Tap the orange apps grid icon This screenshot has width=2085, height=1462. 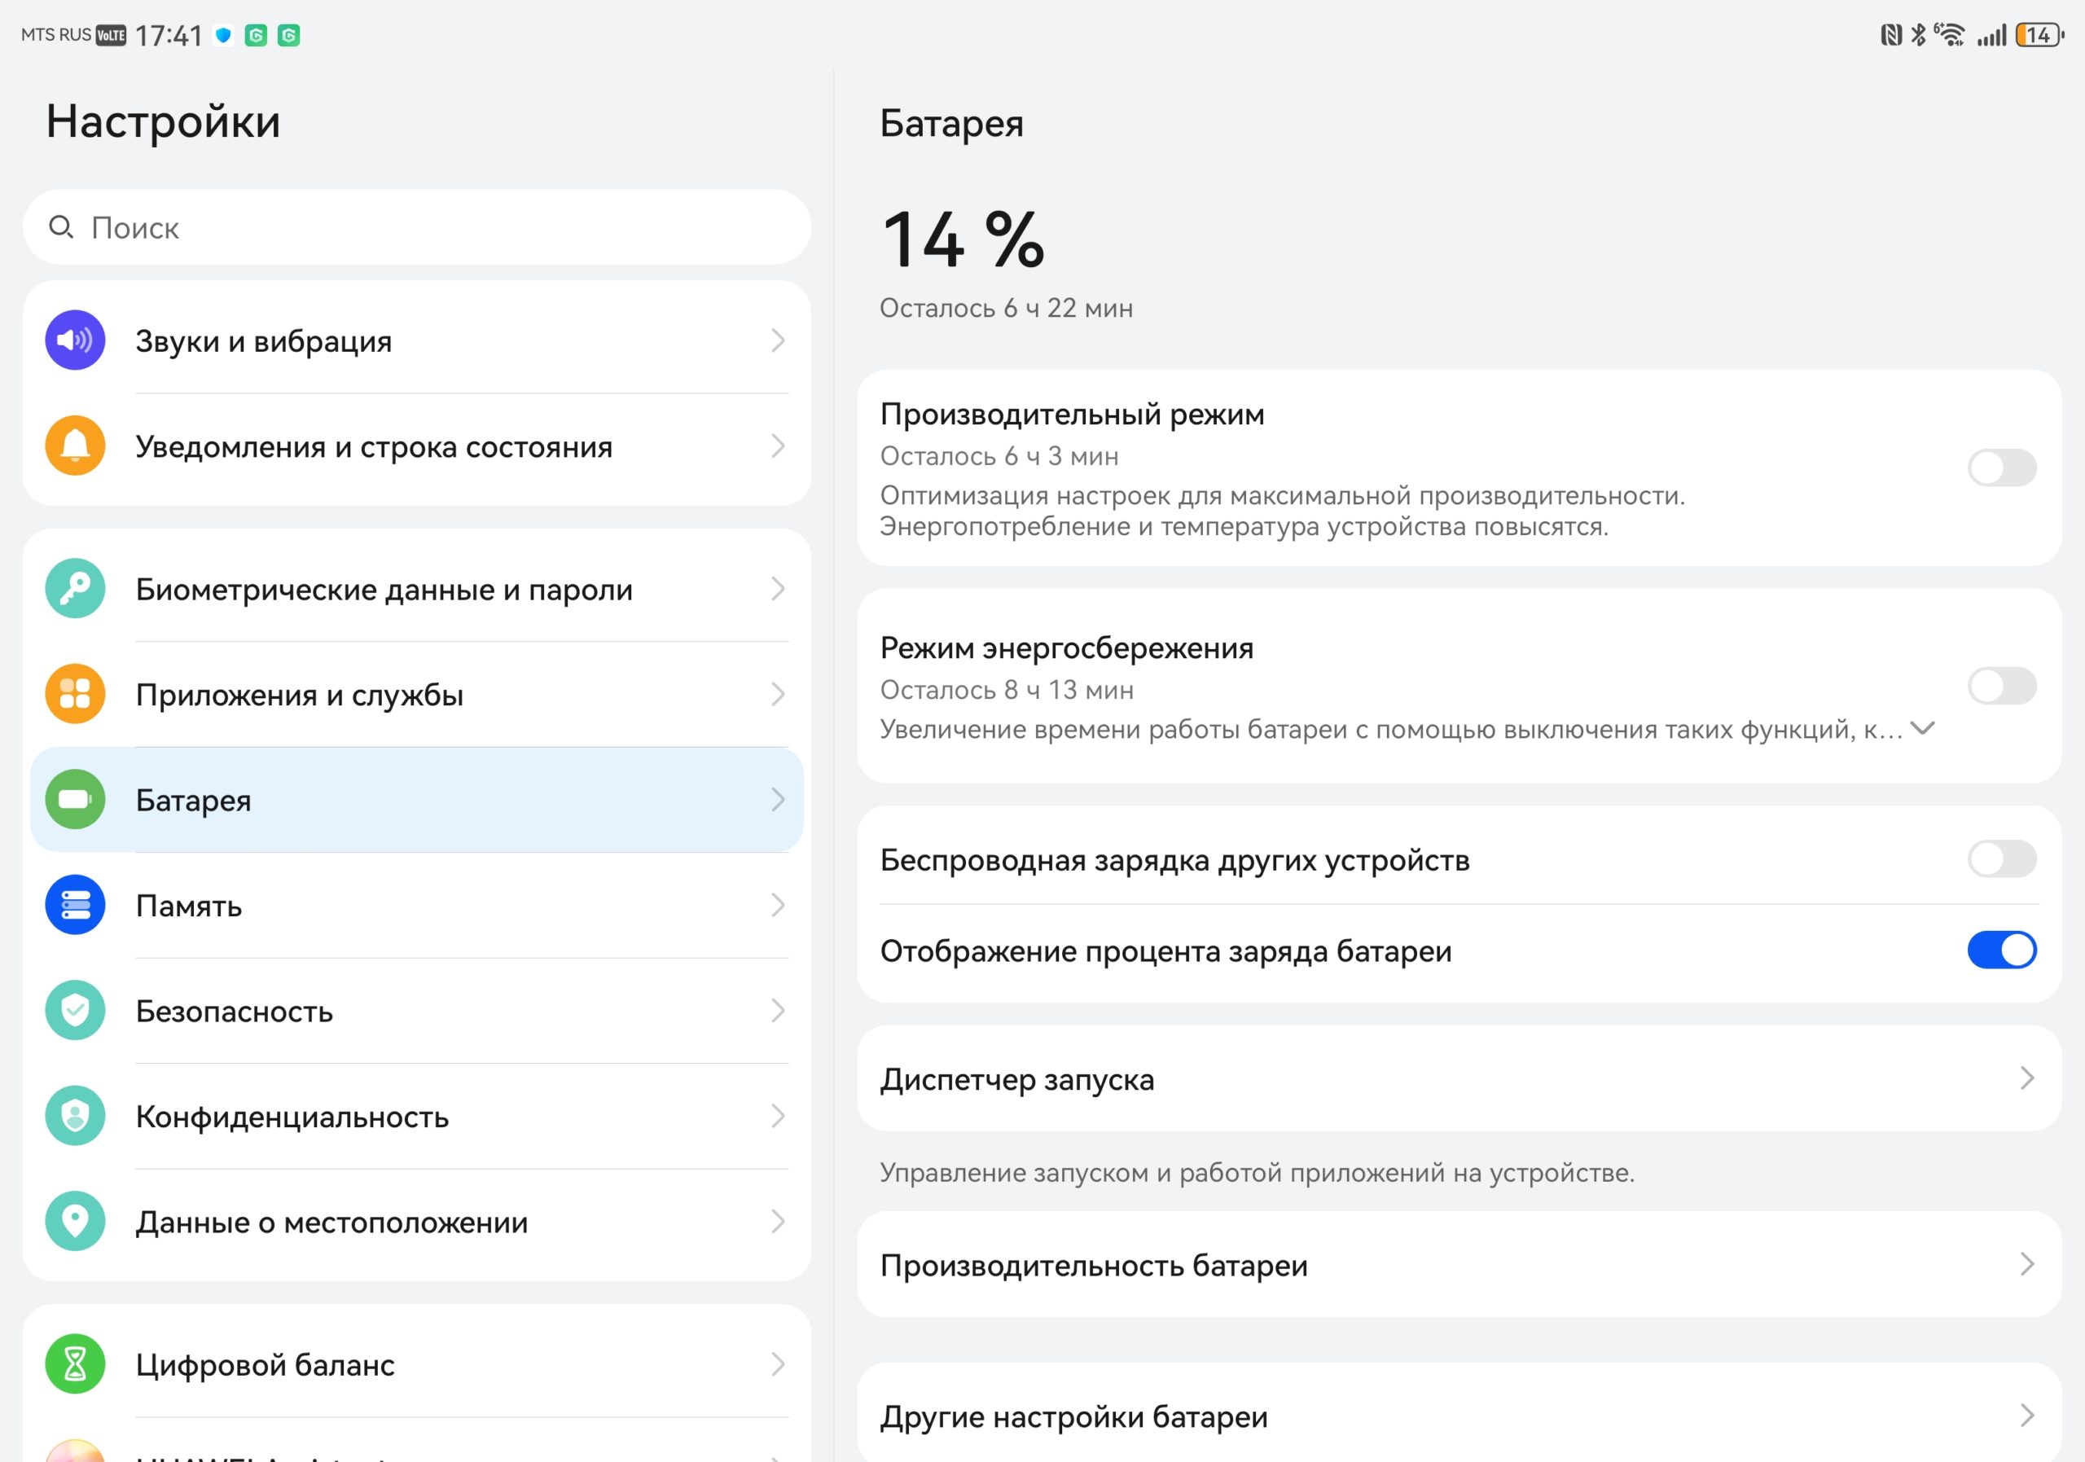76,694
